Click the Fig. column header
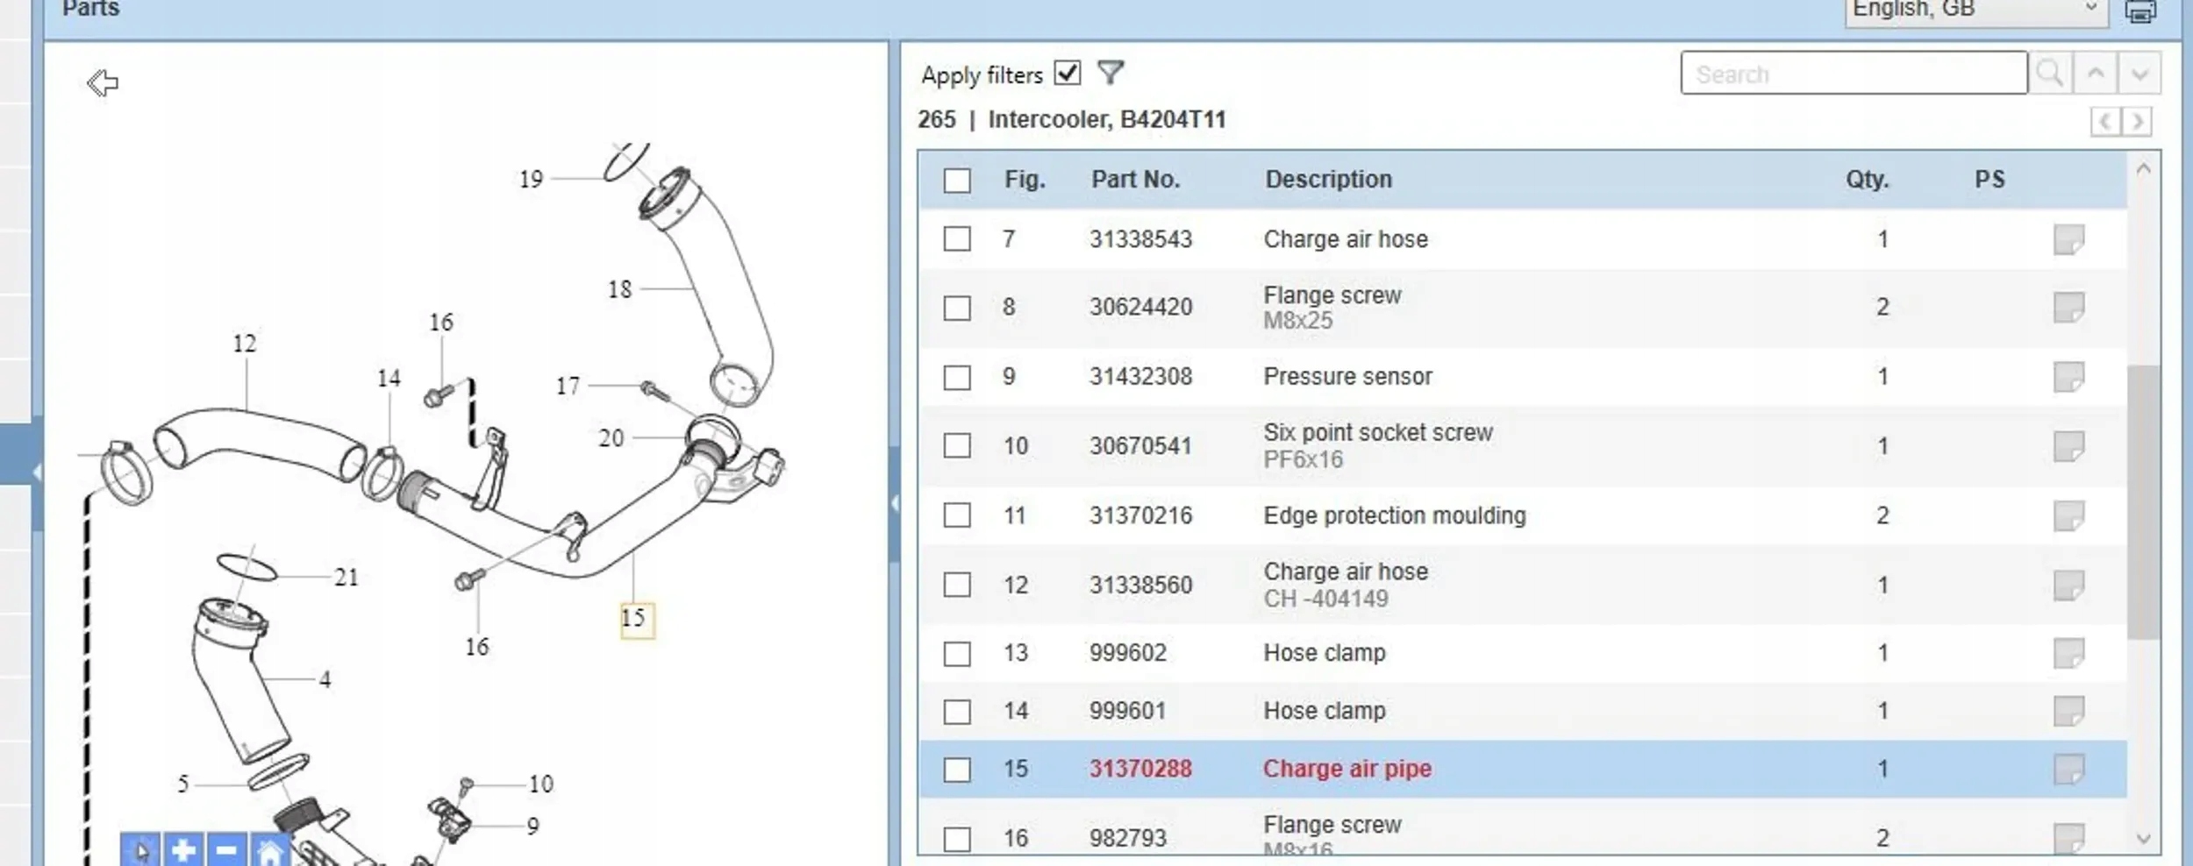The image size is (2193, 866). [x=1025, y=180]
